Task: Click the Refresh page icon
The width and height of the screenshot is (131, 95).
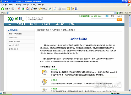Action: click(x=23, y=9)
